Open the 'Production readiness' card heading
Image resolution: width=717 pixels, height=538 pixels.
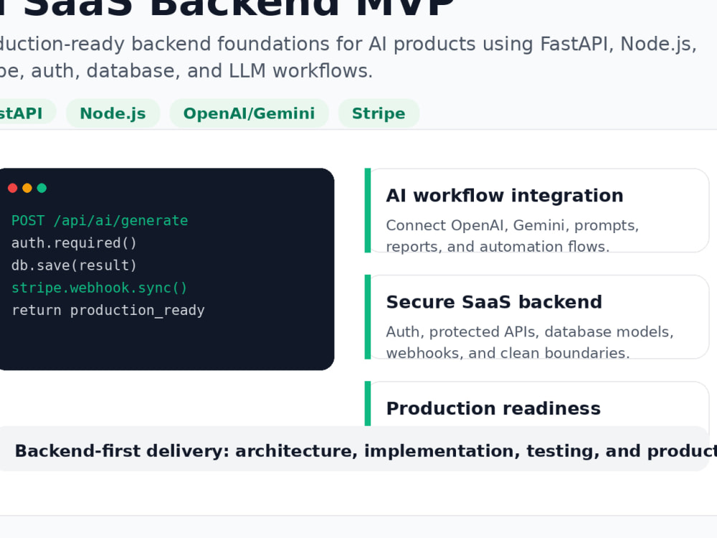click(493, 409)
